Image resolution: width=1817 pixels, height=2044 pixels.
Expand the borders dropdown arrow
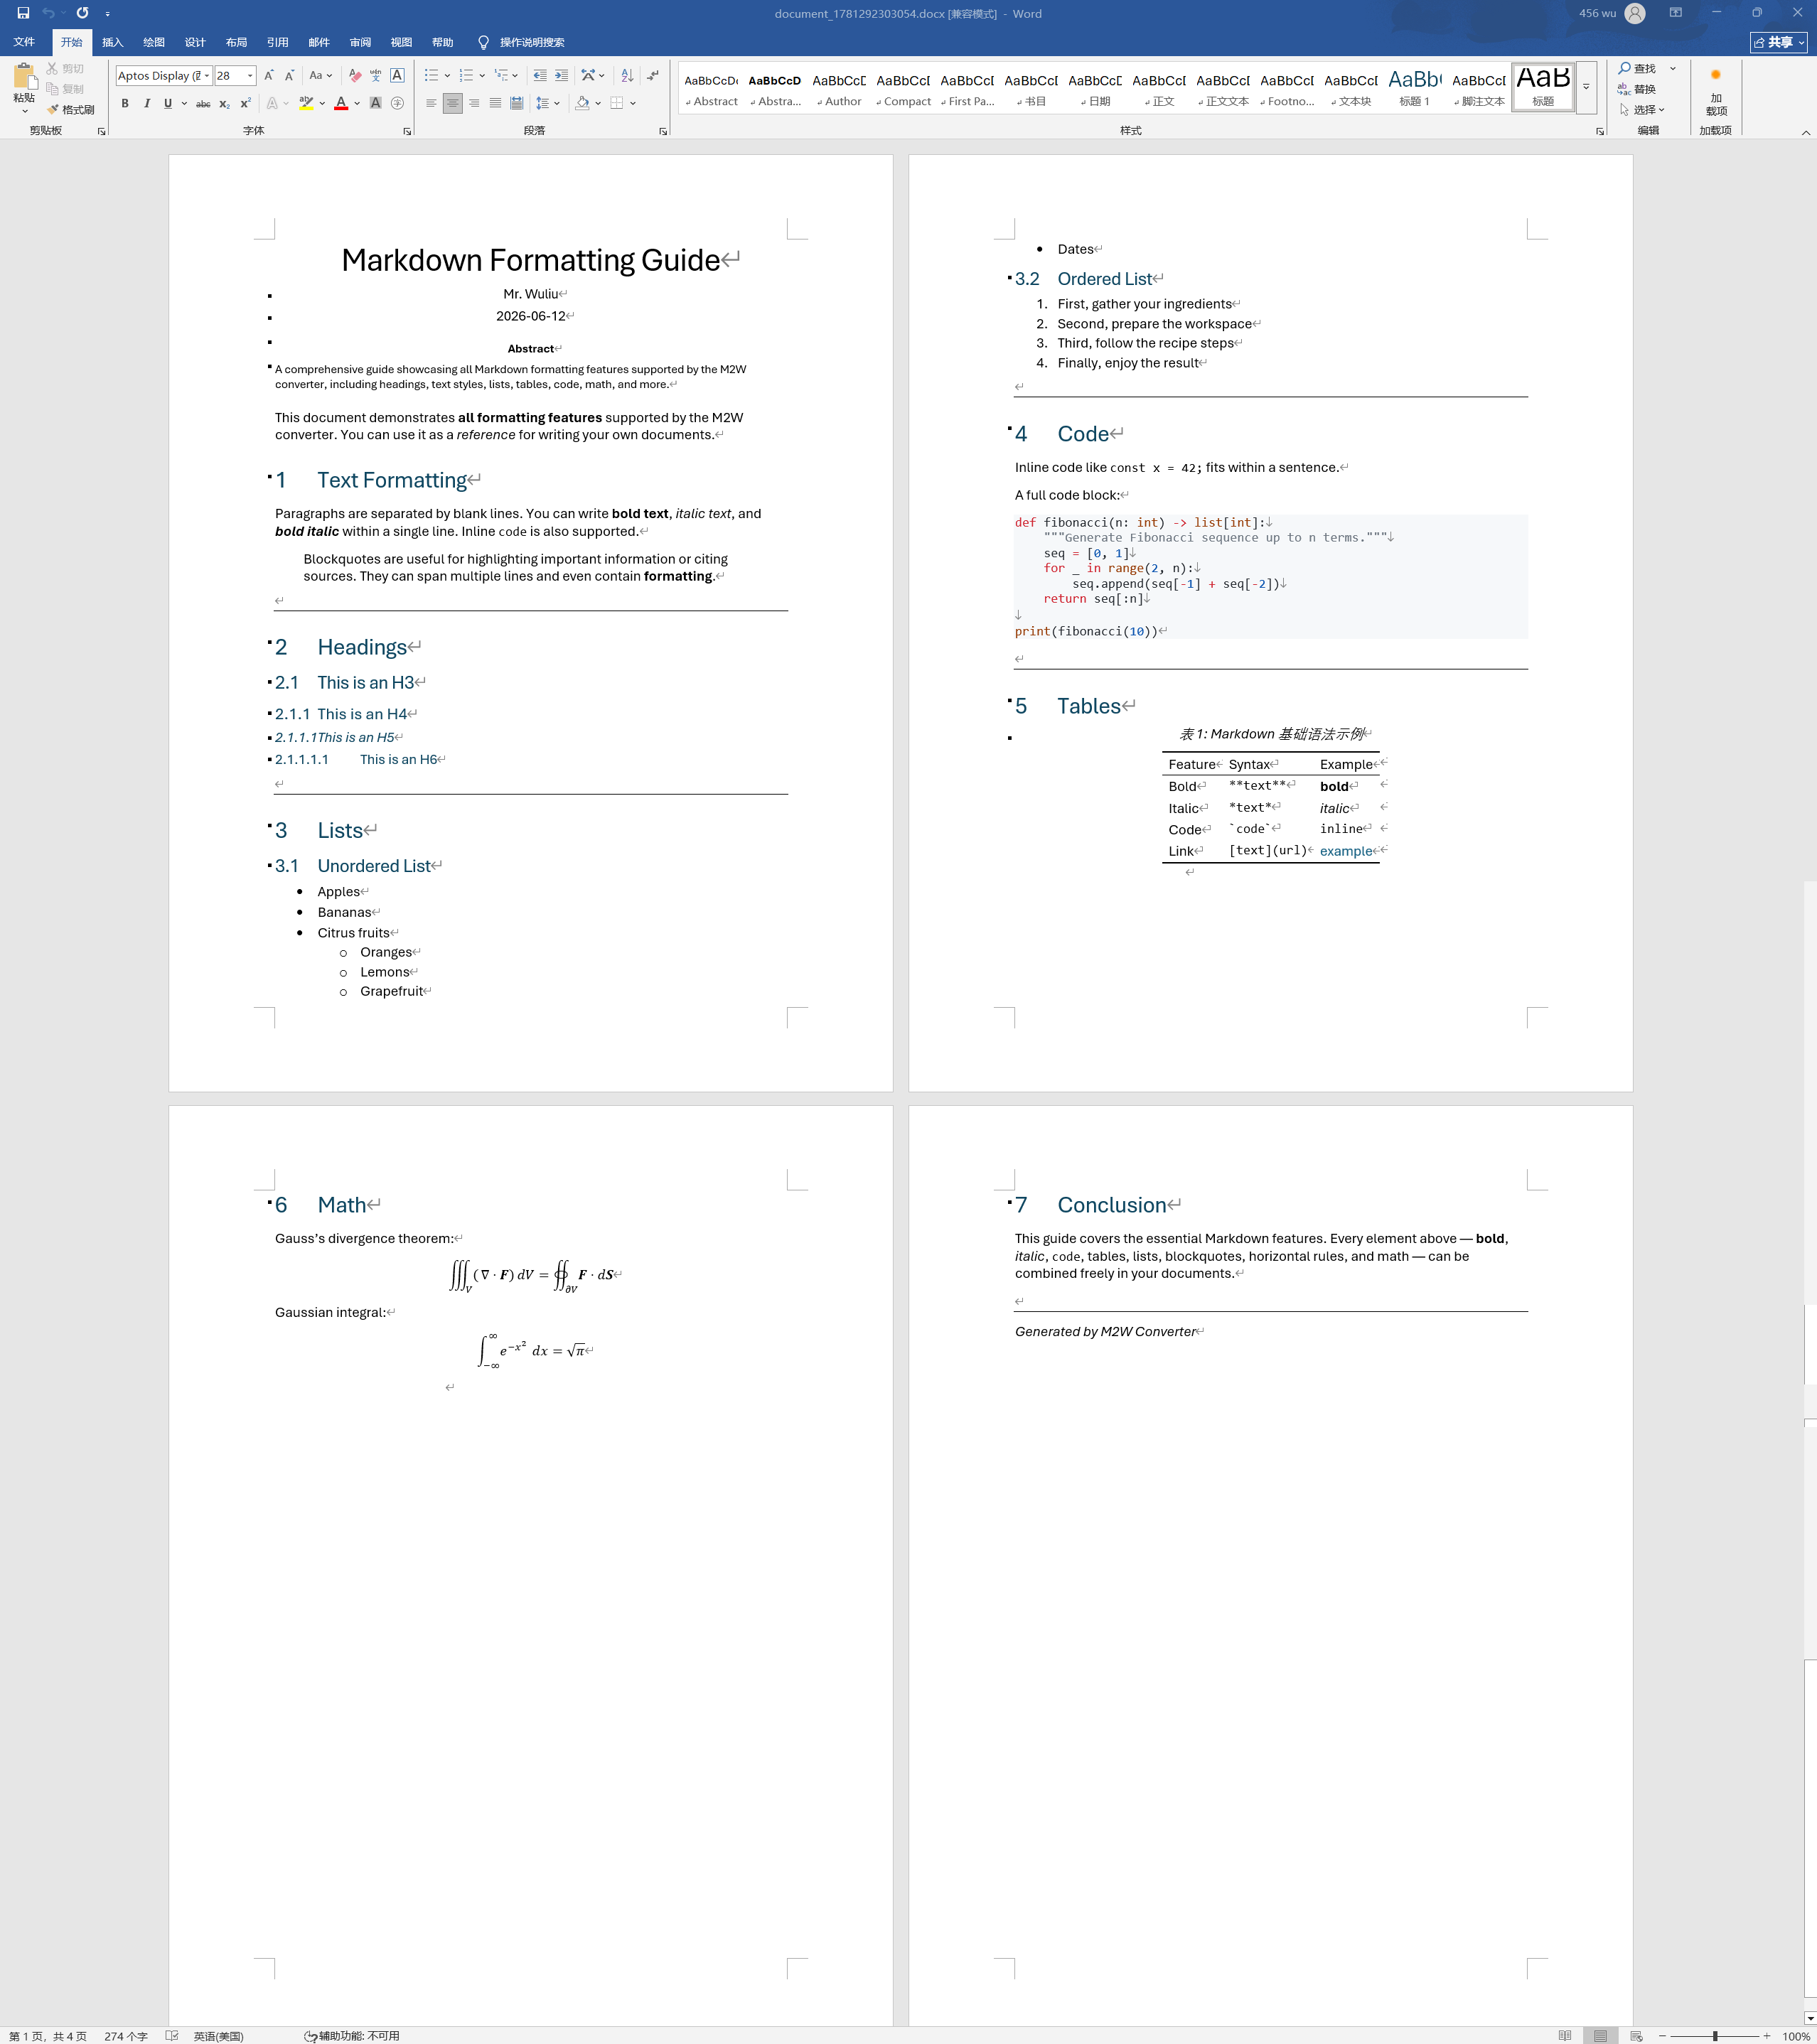[633, 104]
